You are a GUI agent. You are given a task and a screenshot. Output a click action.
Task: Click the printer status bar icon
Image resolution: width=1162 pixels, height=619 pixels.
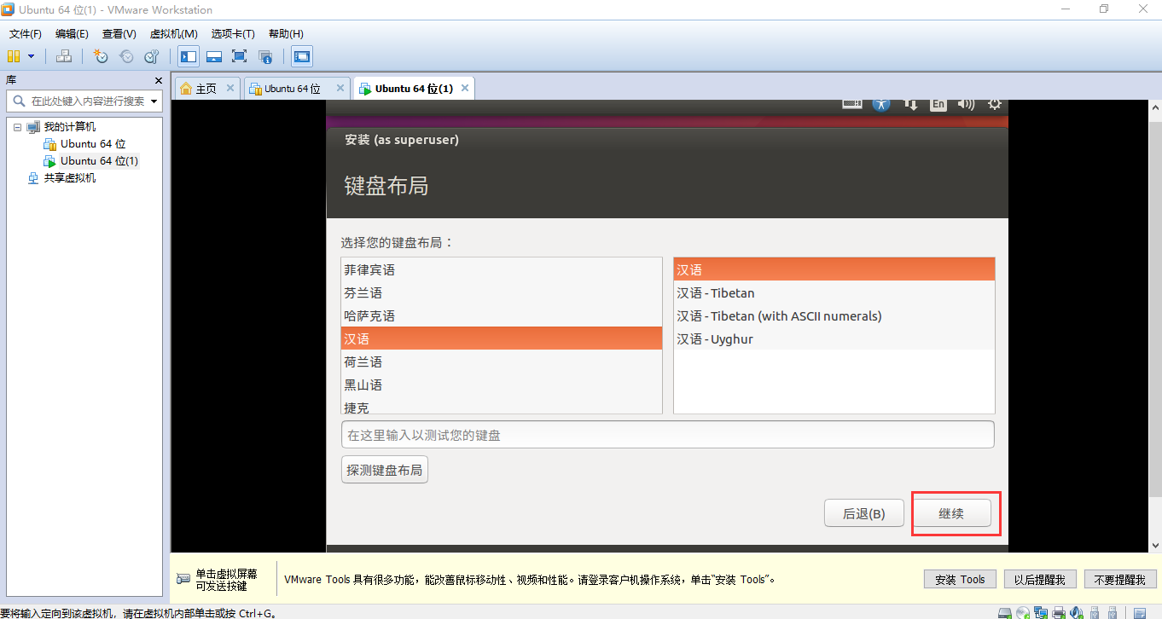1059,612
